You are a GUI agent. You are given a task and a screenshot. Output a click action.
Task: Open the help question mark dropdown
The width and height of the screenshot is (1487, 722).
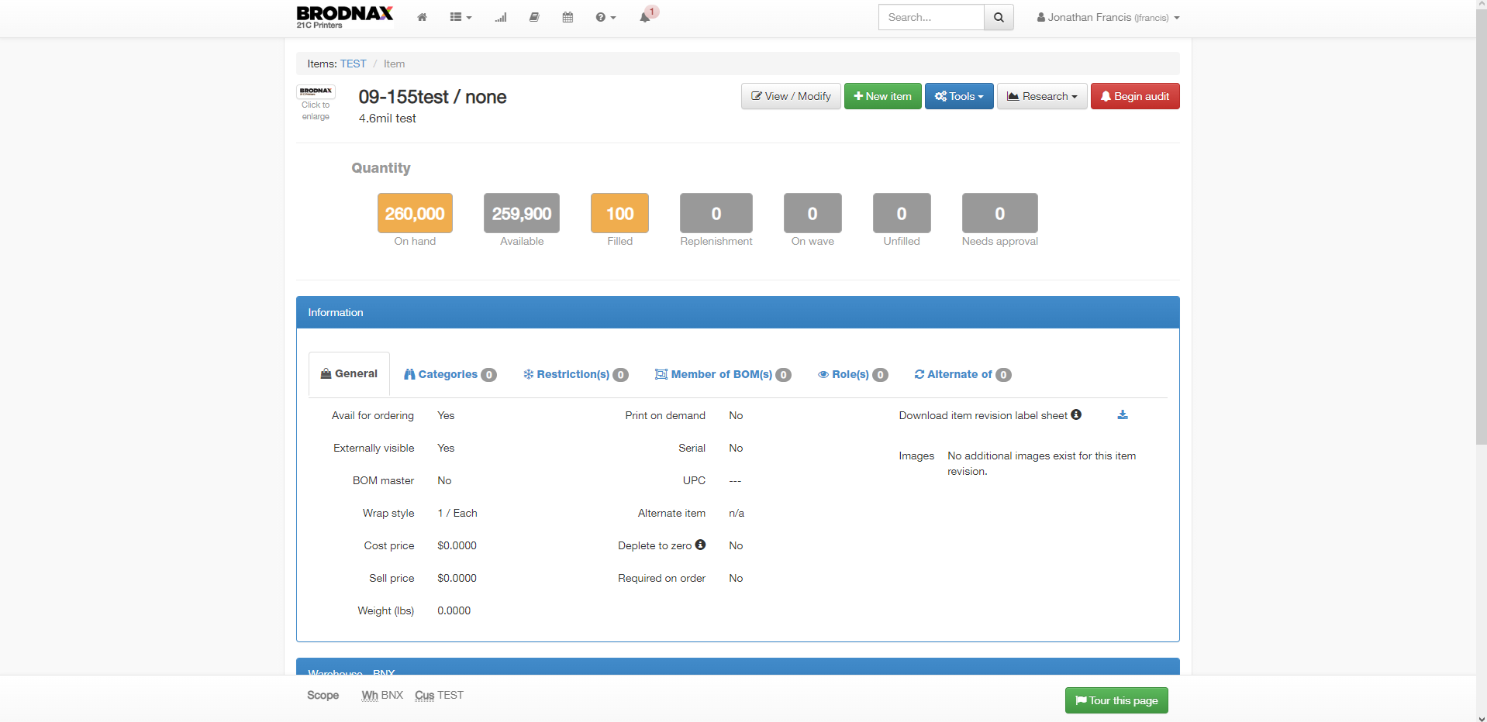click(x=605, y=17)
